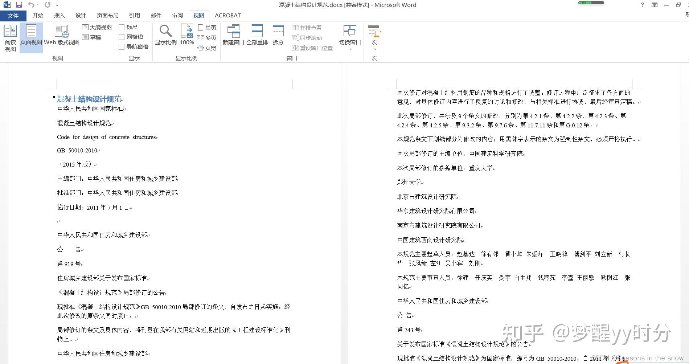Open 大纲视图 (Outline view)
The width and height of the screenshot is (689, 364).
(97, 28)
